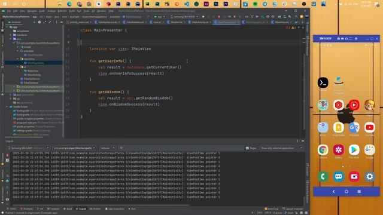Viewport: 383px width, 215px height.
Task: Open the Edge browser from the taskbar
Action: pos(69,4)
